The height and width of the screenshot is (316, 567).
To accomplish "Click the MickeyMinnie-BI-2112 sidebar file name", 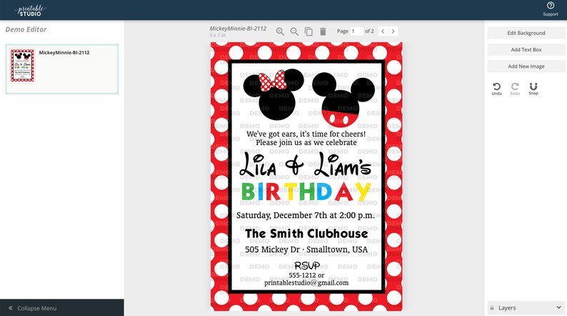I will [64, 52].
